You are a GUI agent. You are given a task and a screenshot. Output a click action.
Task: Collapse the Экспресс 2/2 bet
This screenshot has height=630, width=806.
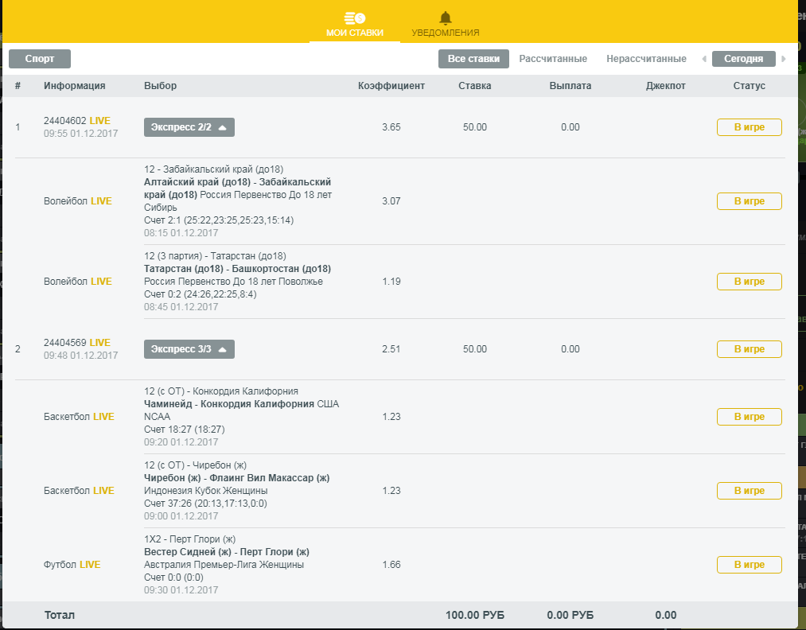(x=189, y=127)
